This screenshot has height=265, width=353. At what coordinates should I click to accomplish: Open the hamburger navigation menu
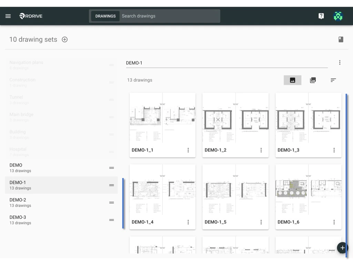pyautogui.click(x=8, y=16)
